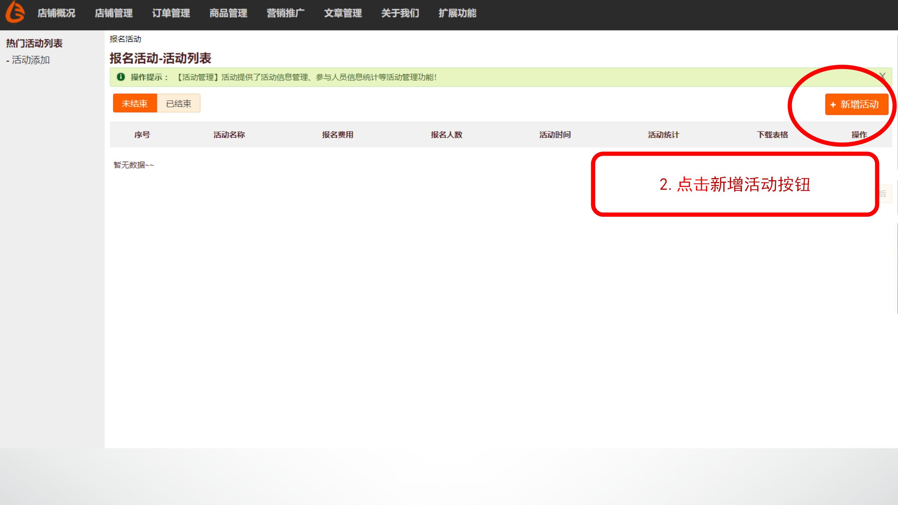The width and height of the screenshot is (898, 505).
Task: Click the 报名费用 column header
Action: (x=338, y=135)
